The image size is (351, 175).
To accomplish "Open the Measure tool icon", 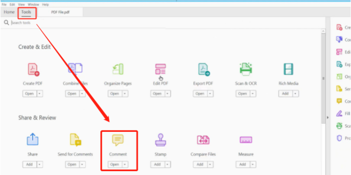I will pyautogui.click(x=246, y=140).
